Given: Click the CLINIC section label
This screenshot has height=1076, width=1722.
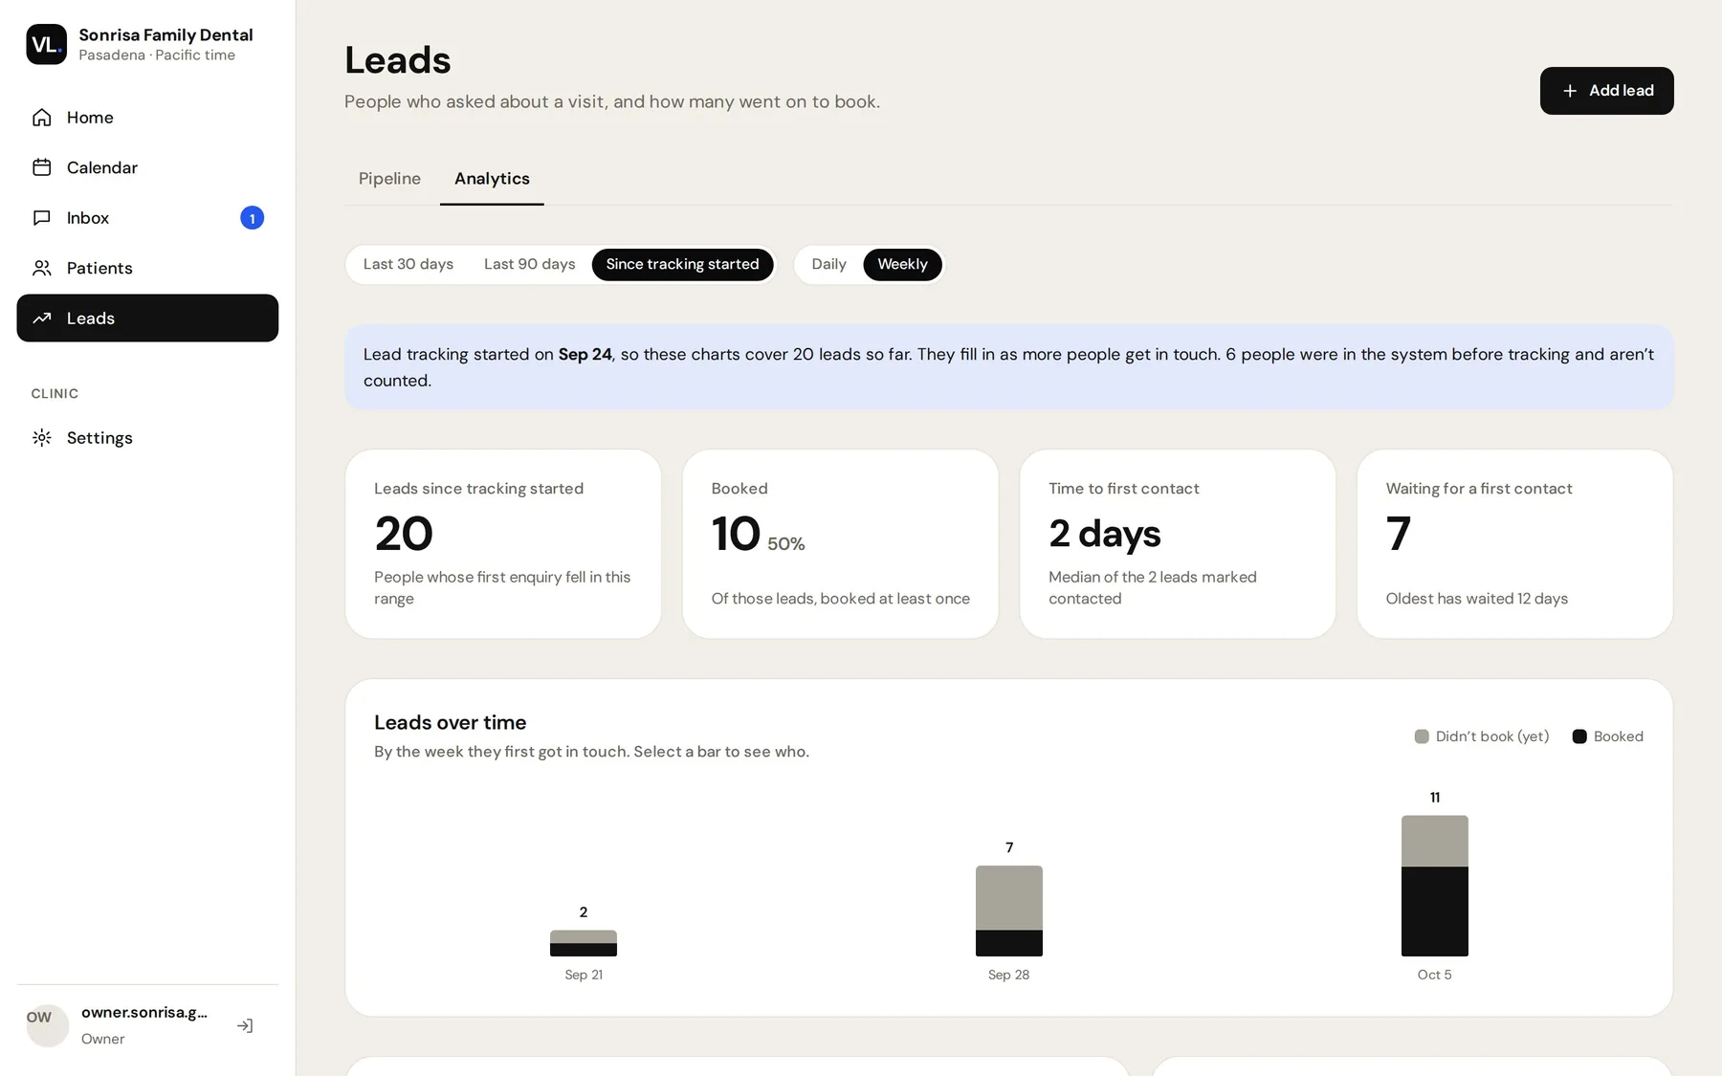Looking at the screenshot, I should 55,394.
